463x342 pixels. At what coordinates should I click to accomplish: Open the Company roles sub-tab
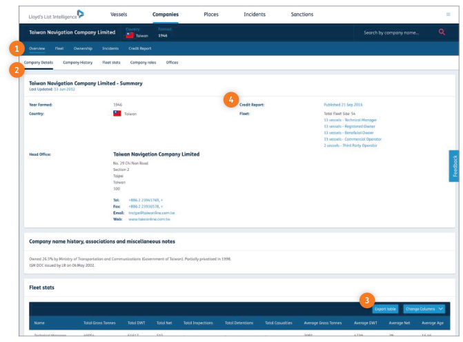[x=143, y=63]
